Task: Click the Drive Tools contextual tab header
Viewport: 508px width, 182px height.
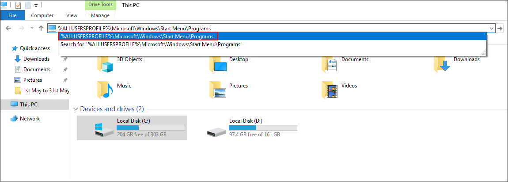Action: [100, 5]
